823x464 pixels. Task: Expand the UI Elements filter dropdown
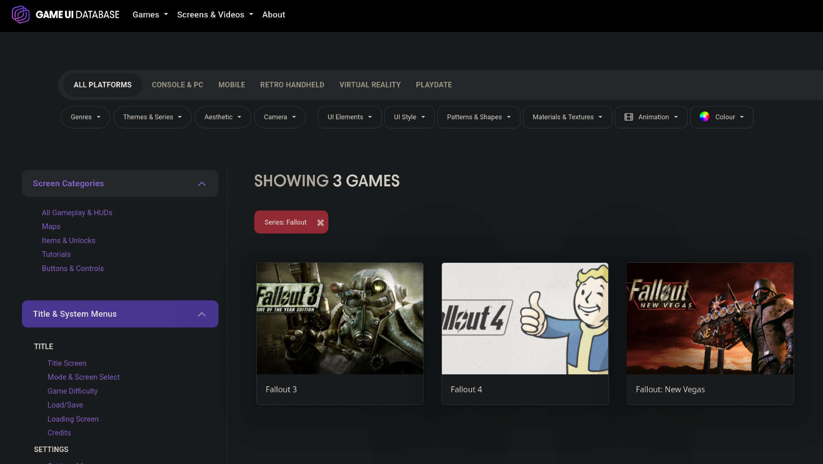pos(349,117)
